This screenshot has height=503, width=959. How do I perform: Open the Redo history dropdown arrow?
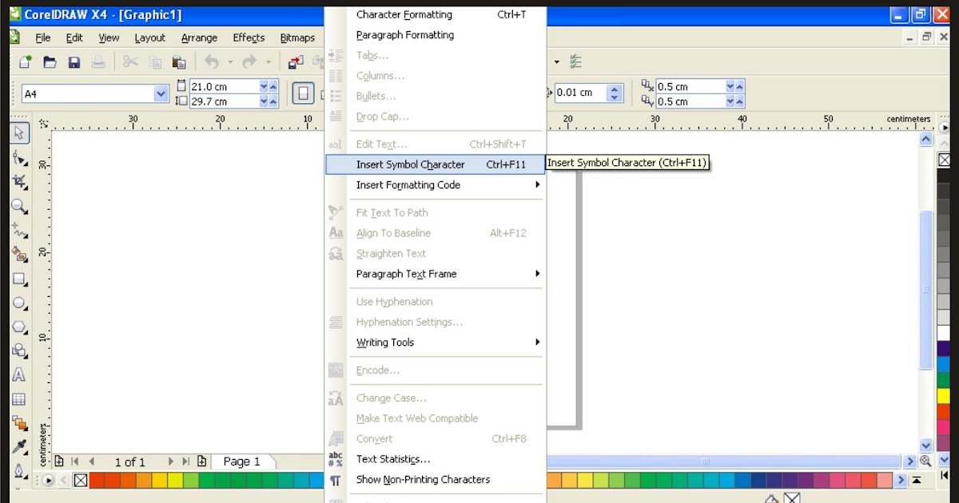269,62
